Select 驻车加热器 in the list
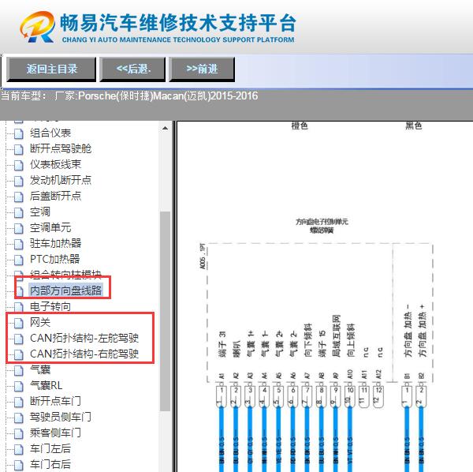Viewport: 473px width, 472px height. (x=55, y=243)
